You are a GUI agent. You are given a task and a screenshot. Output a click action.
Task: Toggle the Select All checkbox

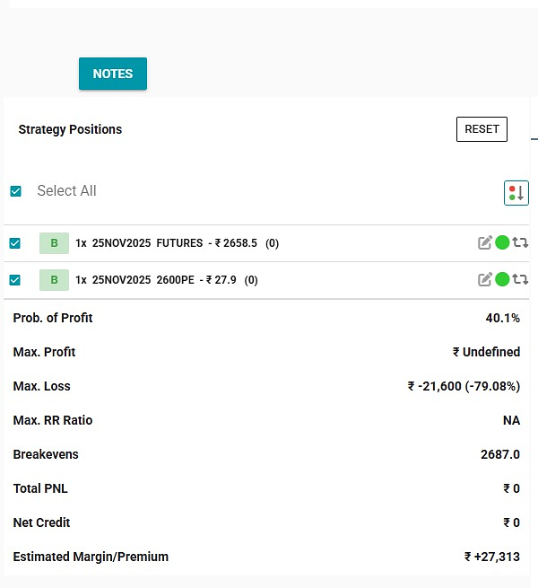pyautogui.click(x=15, y=191)
